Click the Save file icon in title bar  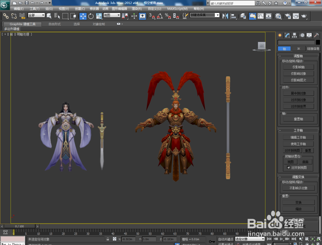[x=26, y=3]
